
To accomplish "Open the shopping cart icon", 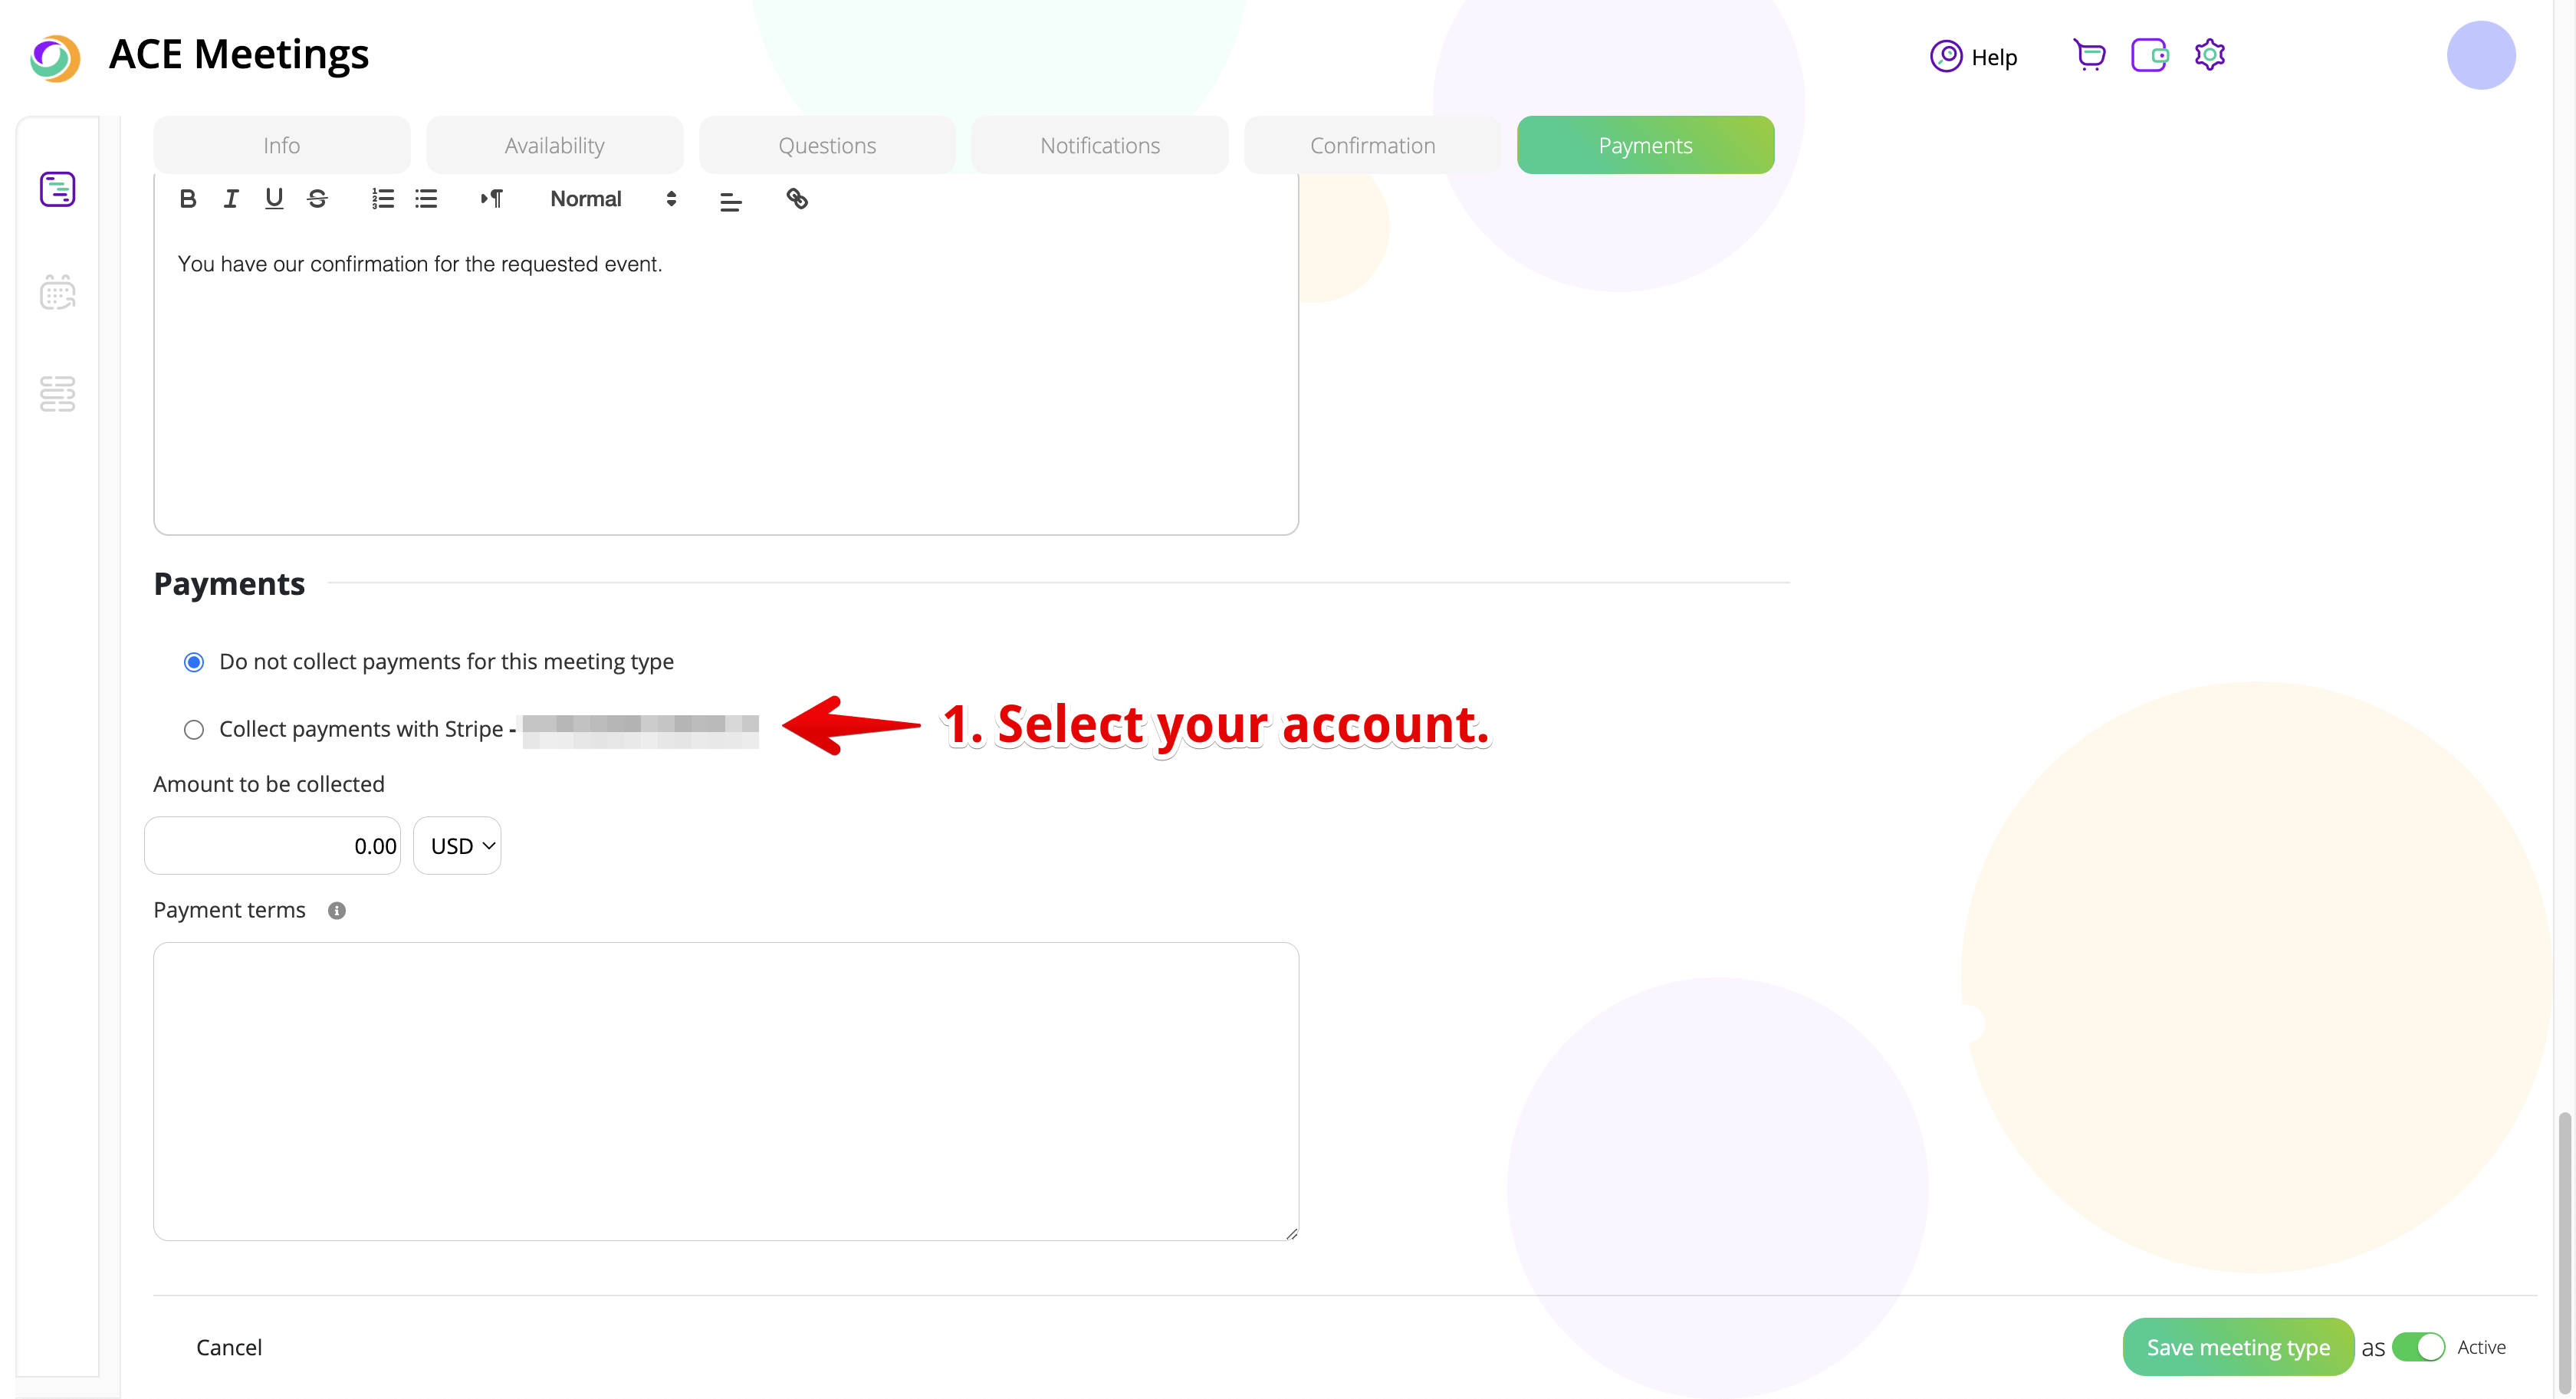I will pyautogui.click(x=2089, y=55).
